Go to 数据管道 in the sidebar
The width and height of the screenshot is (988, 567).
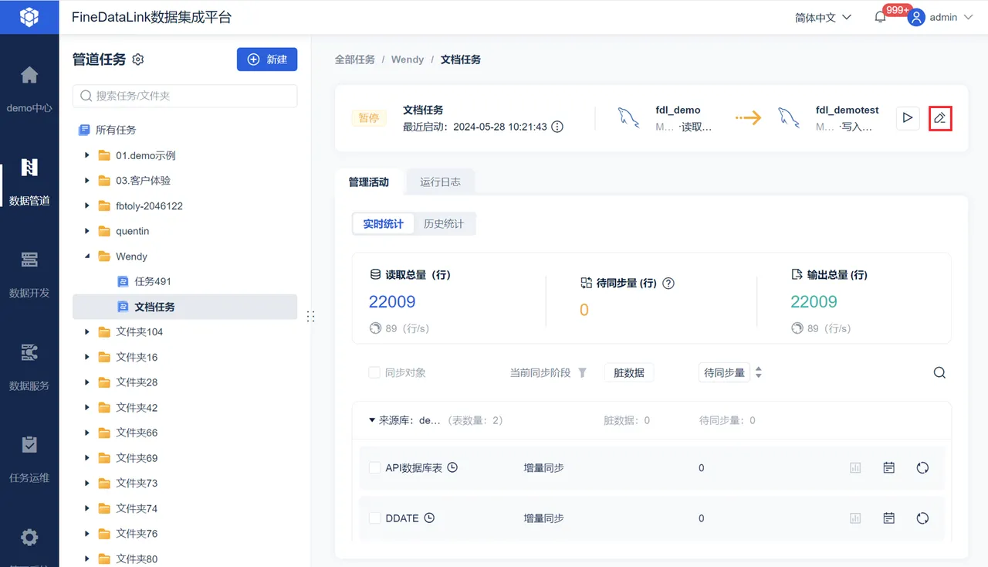pyautogui.click(x=29, y=182)
